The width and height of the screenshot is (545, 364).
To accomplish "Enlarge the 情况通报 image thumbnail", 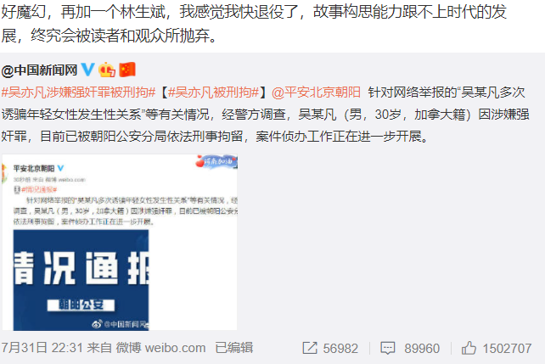I will (x=120, y=242).
